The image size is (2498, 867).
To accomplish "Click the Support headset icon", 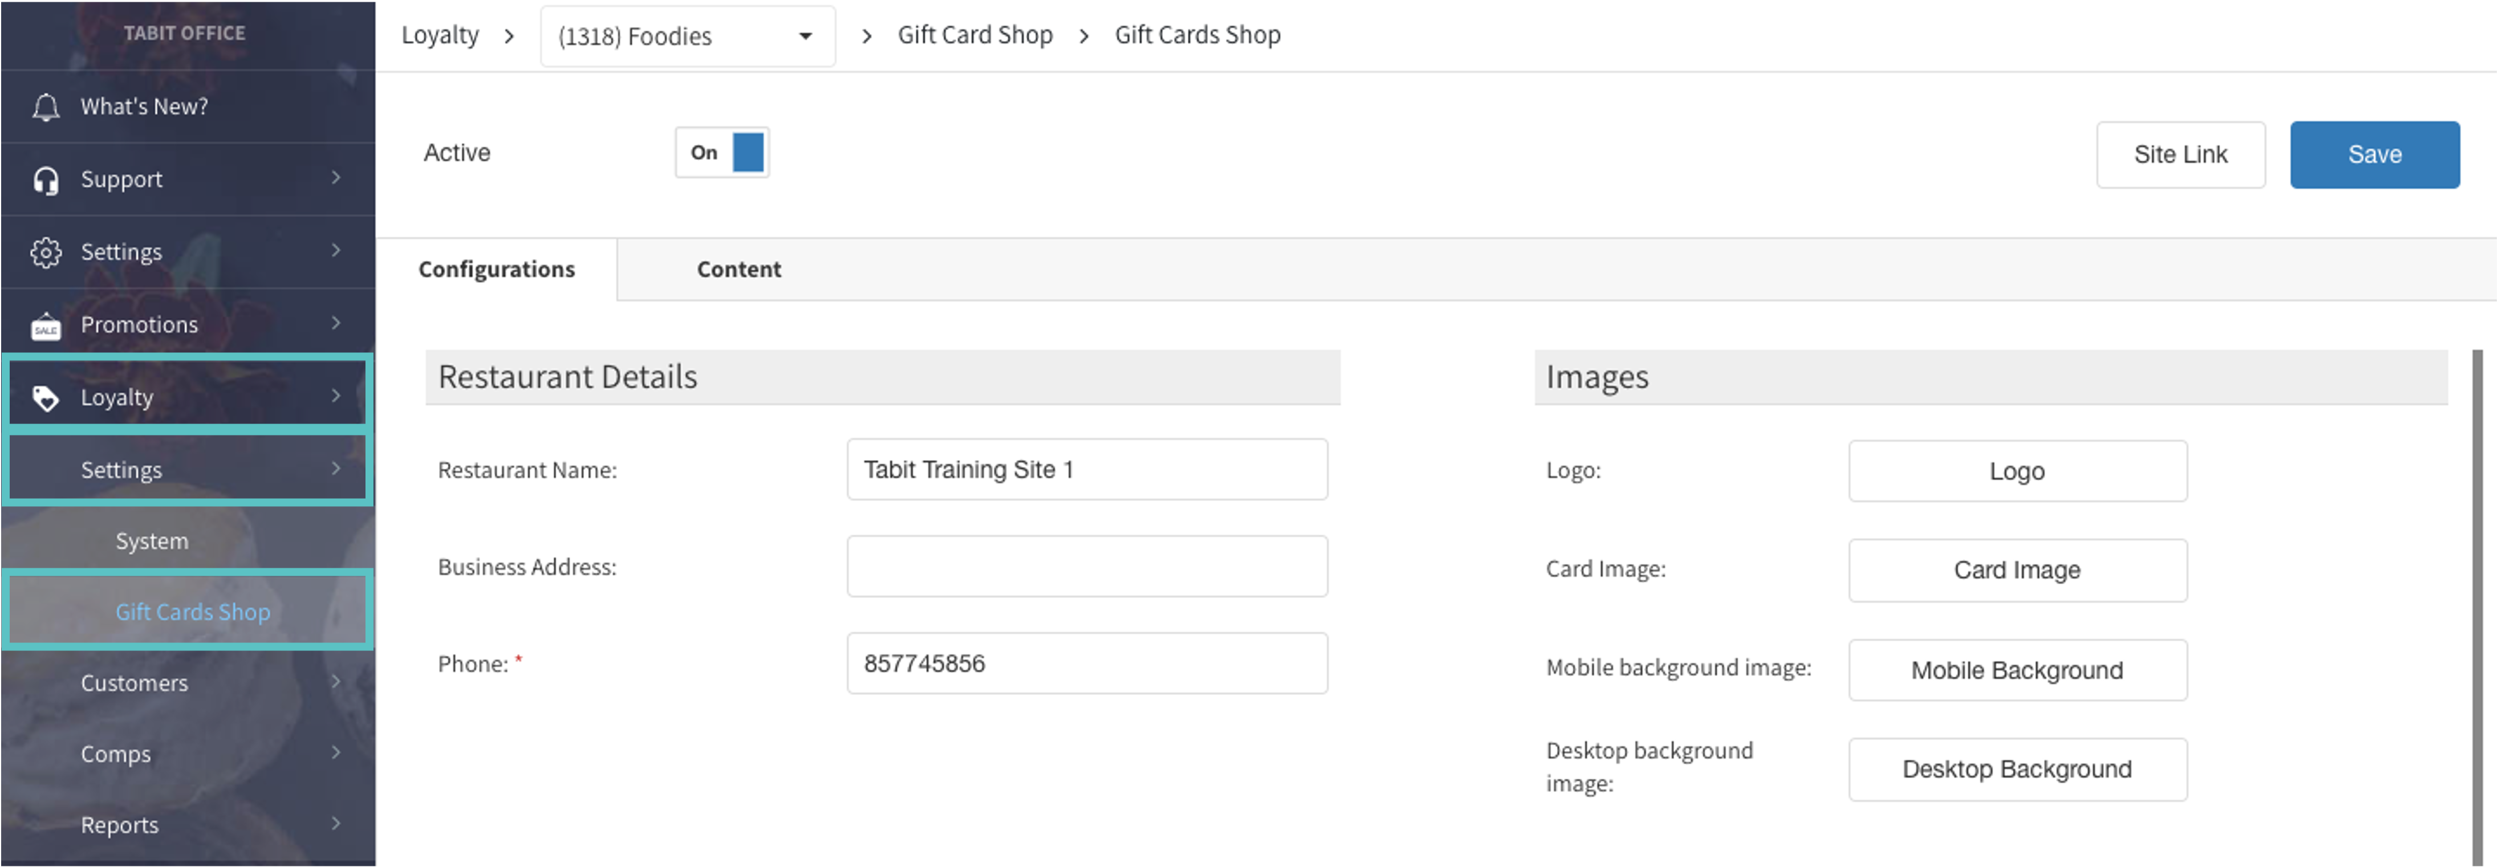I will (46, 180).
